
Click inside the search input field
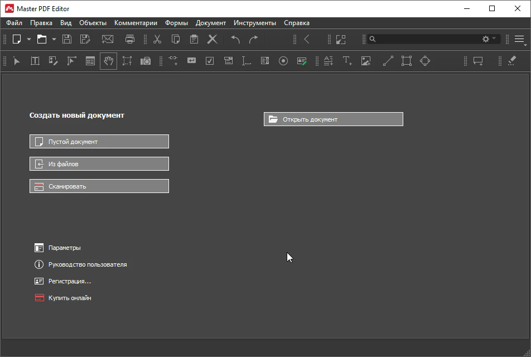427,39
